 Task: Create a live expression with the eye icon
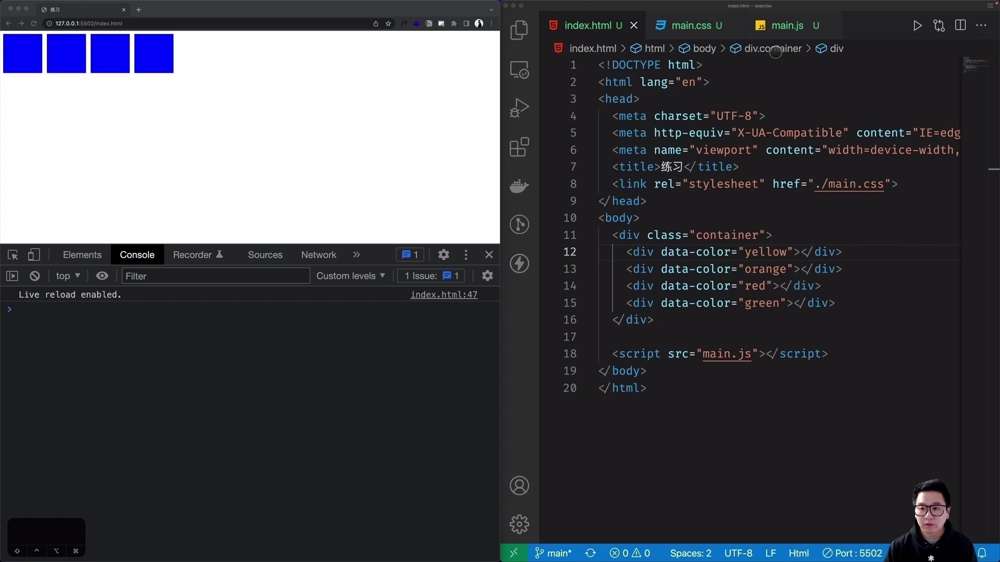[102, 276]
